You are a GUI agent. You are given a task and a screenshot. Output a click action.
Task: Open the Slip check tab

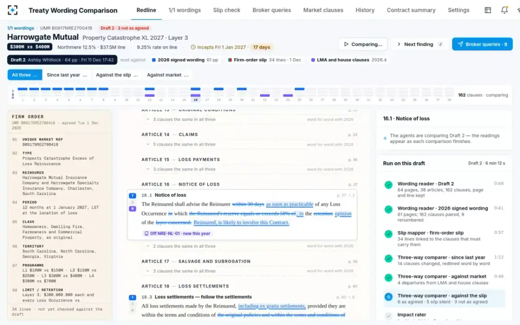(227, 10)
